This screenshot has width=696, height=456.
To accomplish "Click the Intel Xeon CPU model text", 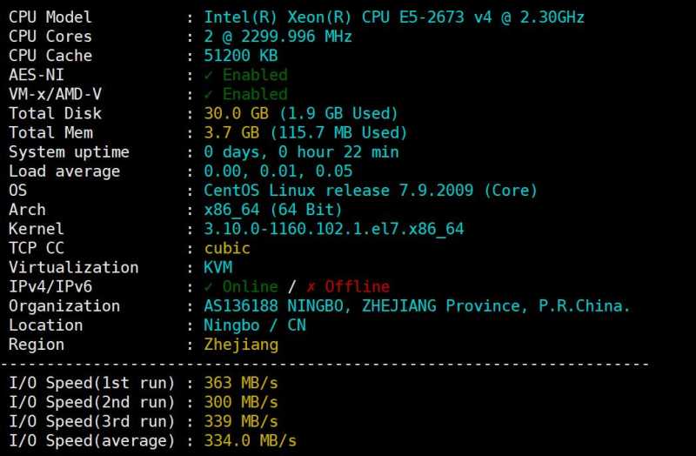I will coord(394,17).
